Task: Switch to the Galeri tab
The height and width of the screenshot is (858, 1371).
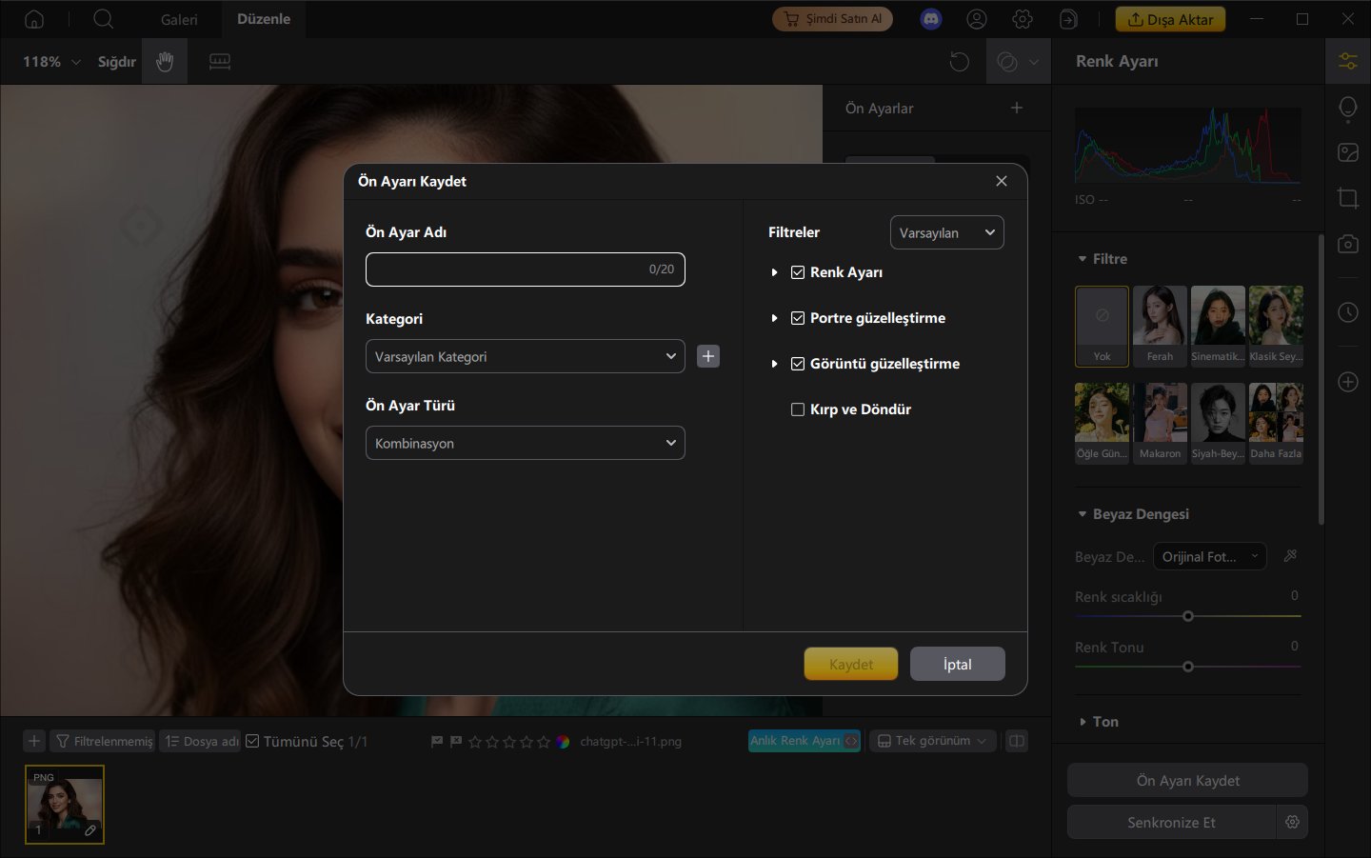Action: click(179, 19)
